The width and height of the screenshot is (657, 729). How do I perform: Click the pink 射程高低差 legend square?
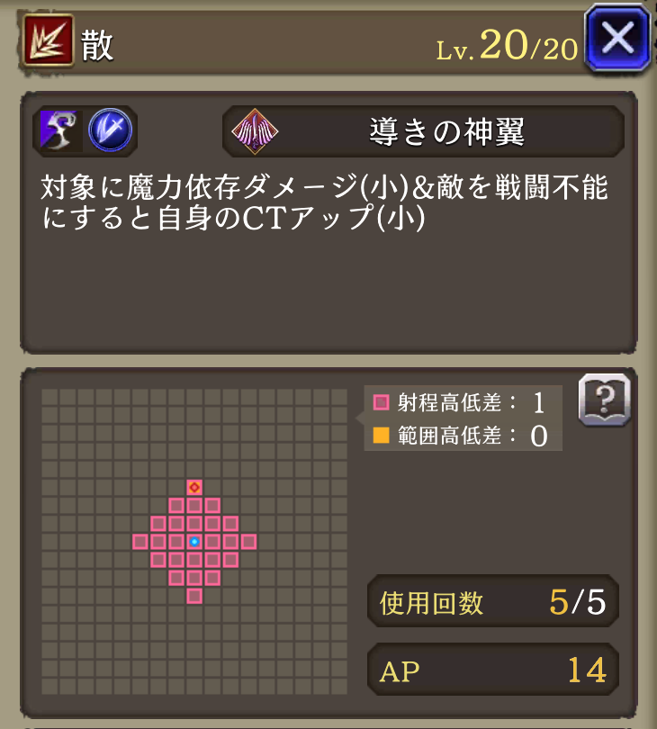(382, 402)
